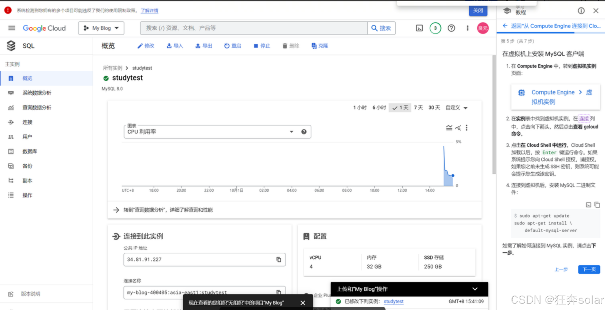Click the main page vertical scrollbar
605x310 pixels.
494,115
